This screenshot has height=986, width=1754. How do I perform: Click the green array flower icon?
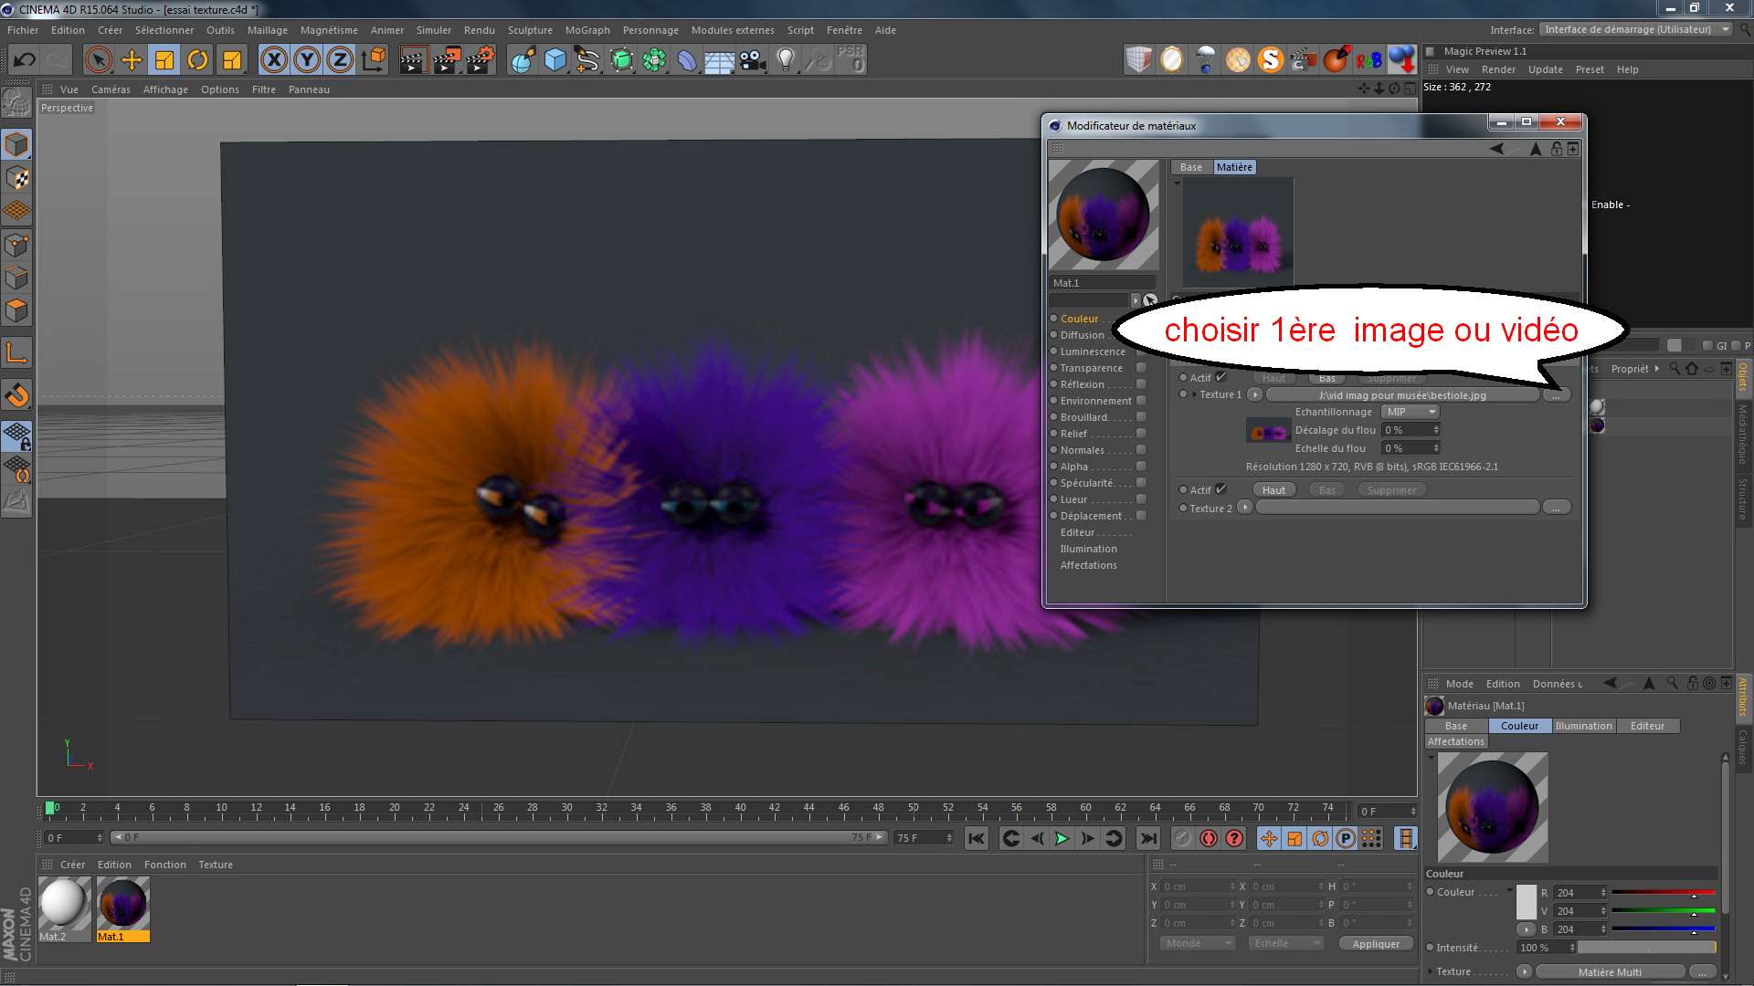pos(654,60)
